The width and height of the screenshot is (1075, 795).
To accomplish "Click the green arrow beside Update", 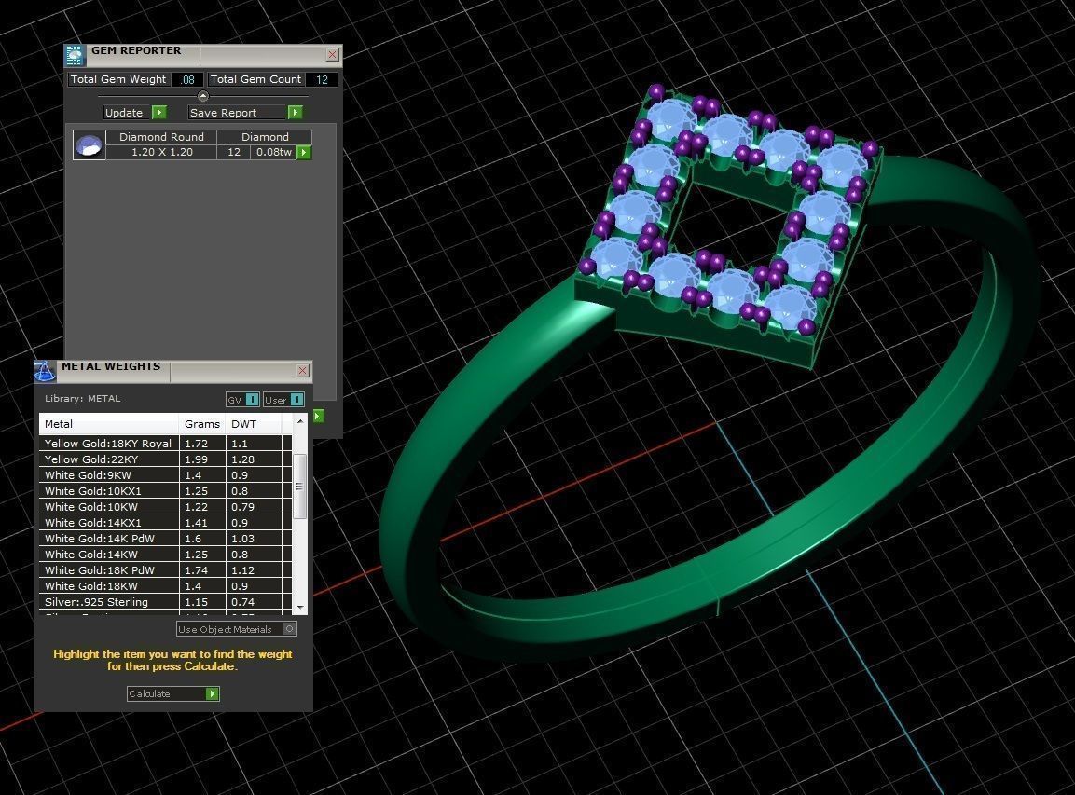I will (159, 113).
